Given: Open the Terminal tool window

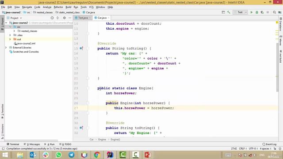Looking at the screenshot, I should tap(13, 144).
